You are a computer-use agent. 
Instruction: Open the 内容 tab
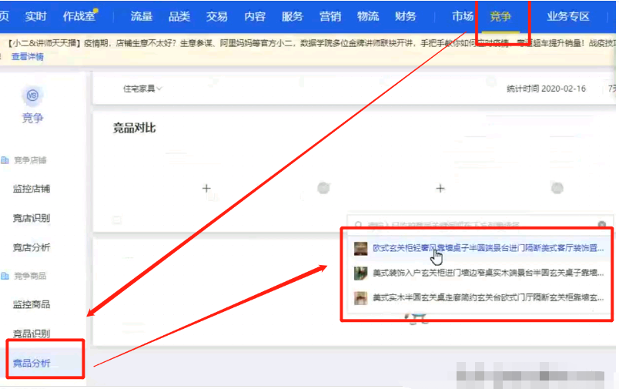click(255, 16)
